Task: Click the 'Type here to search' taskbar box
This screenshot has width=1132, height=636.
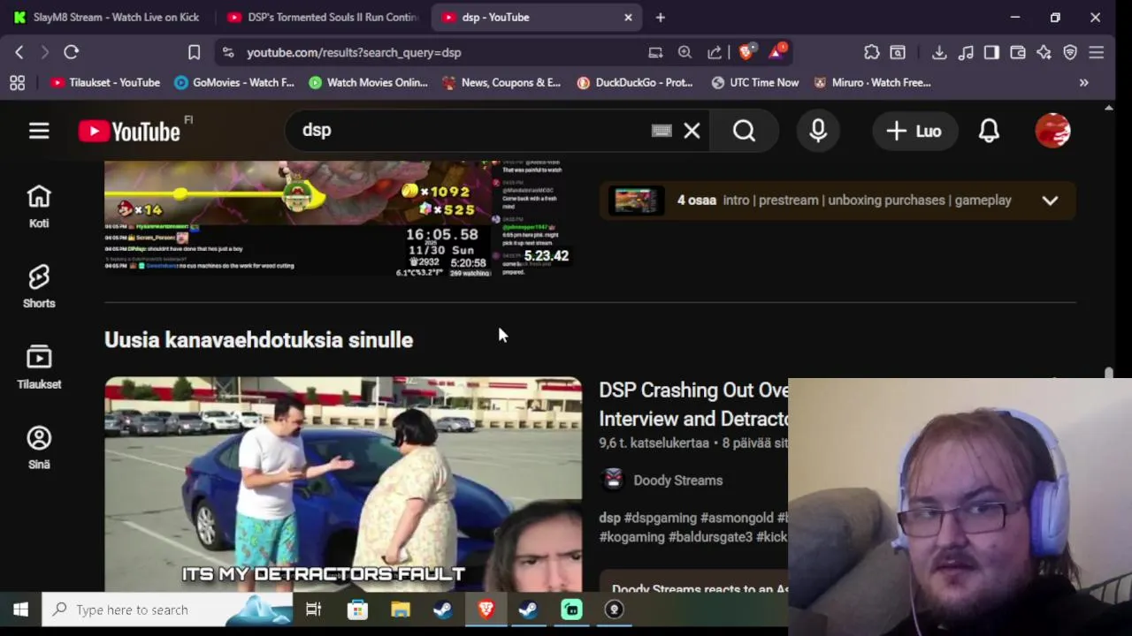Action: pyautogui.click(x=168, y=609)
